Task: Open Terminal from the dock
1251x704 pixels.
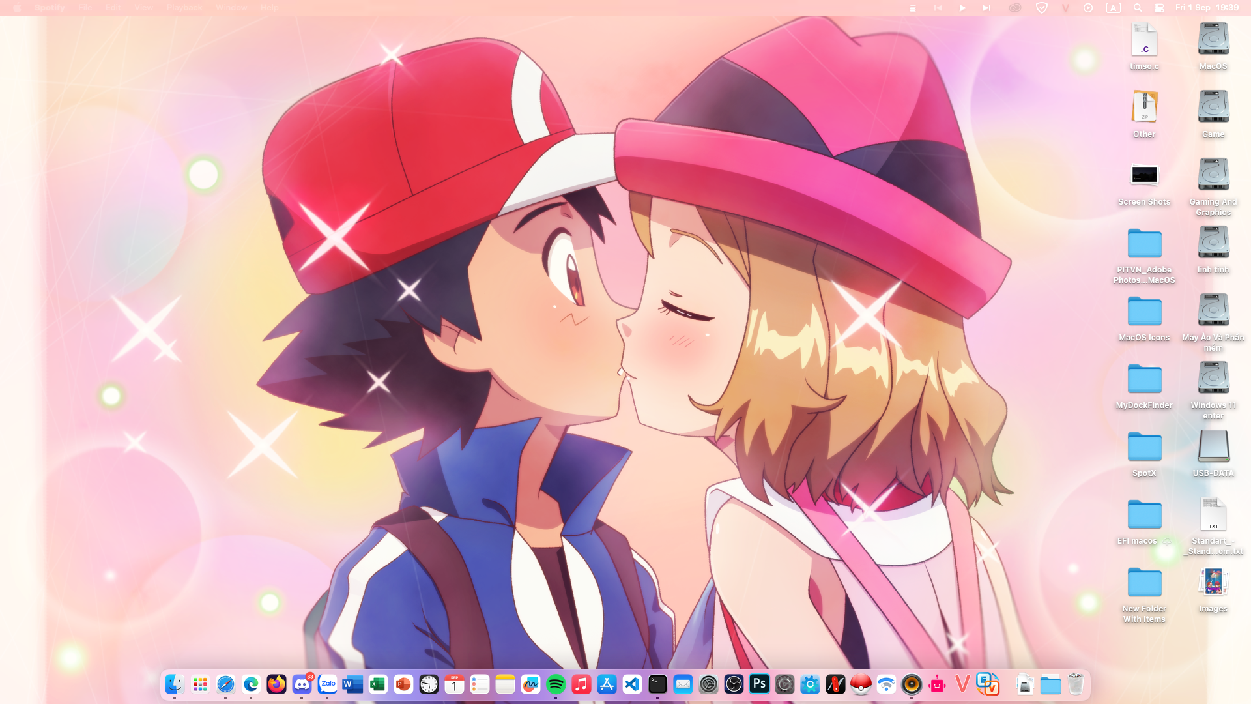Action: (657, 684)
